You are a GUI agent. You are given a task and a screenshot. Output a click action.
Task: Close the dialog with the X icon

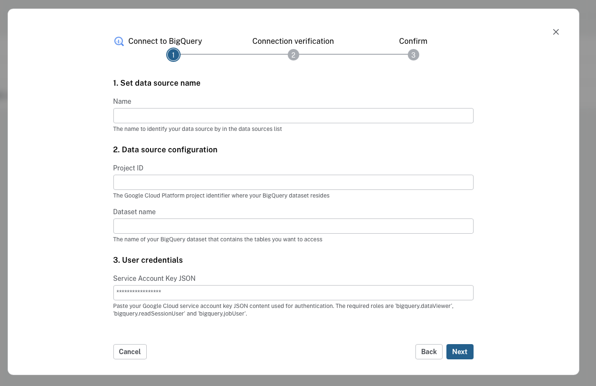click(556, 32)
